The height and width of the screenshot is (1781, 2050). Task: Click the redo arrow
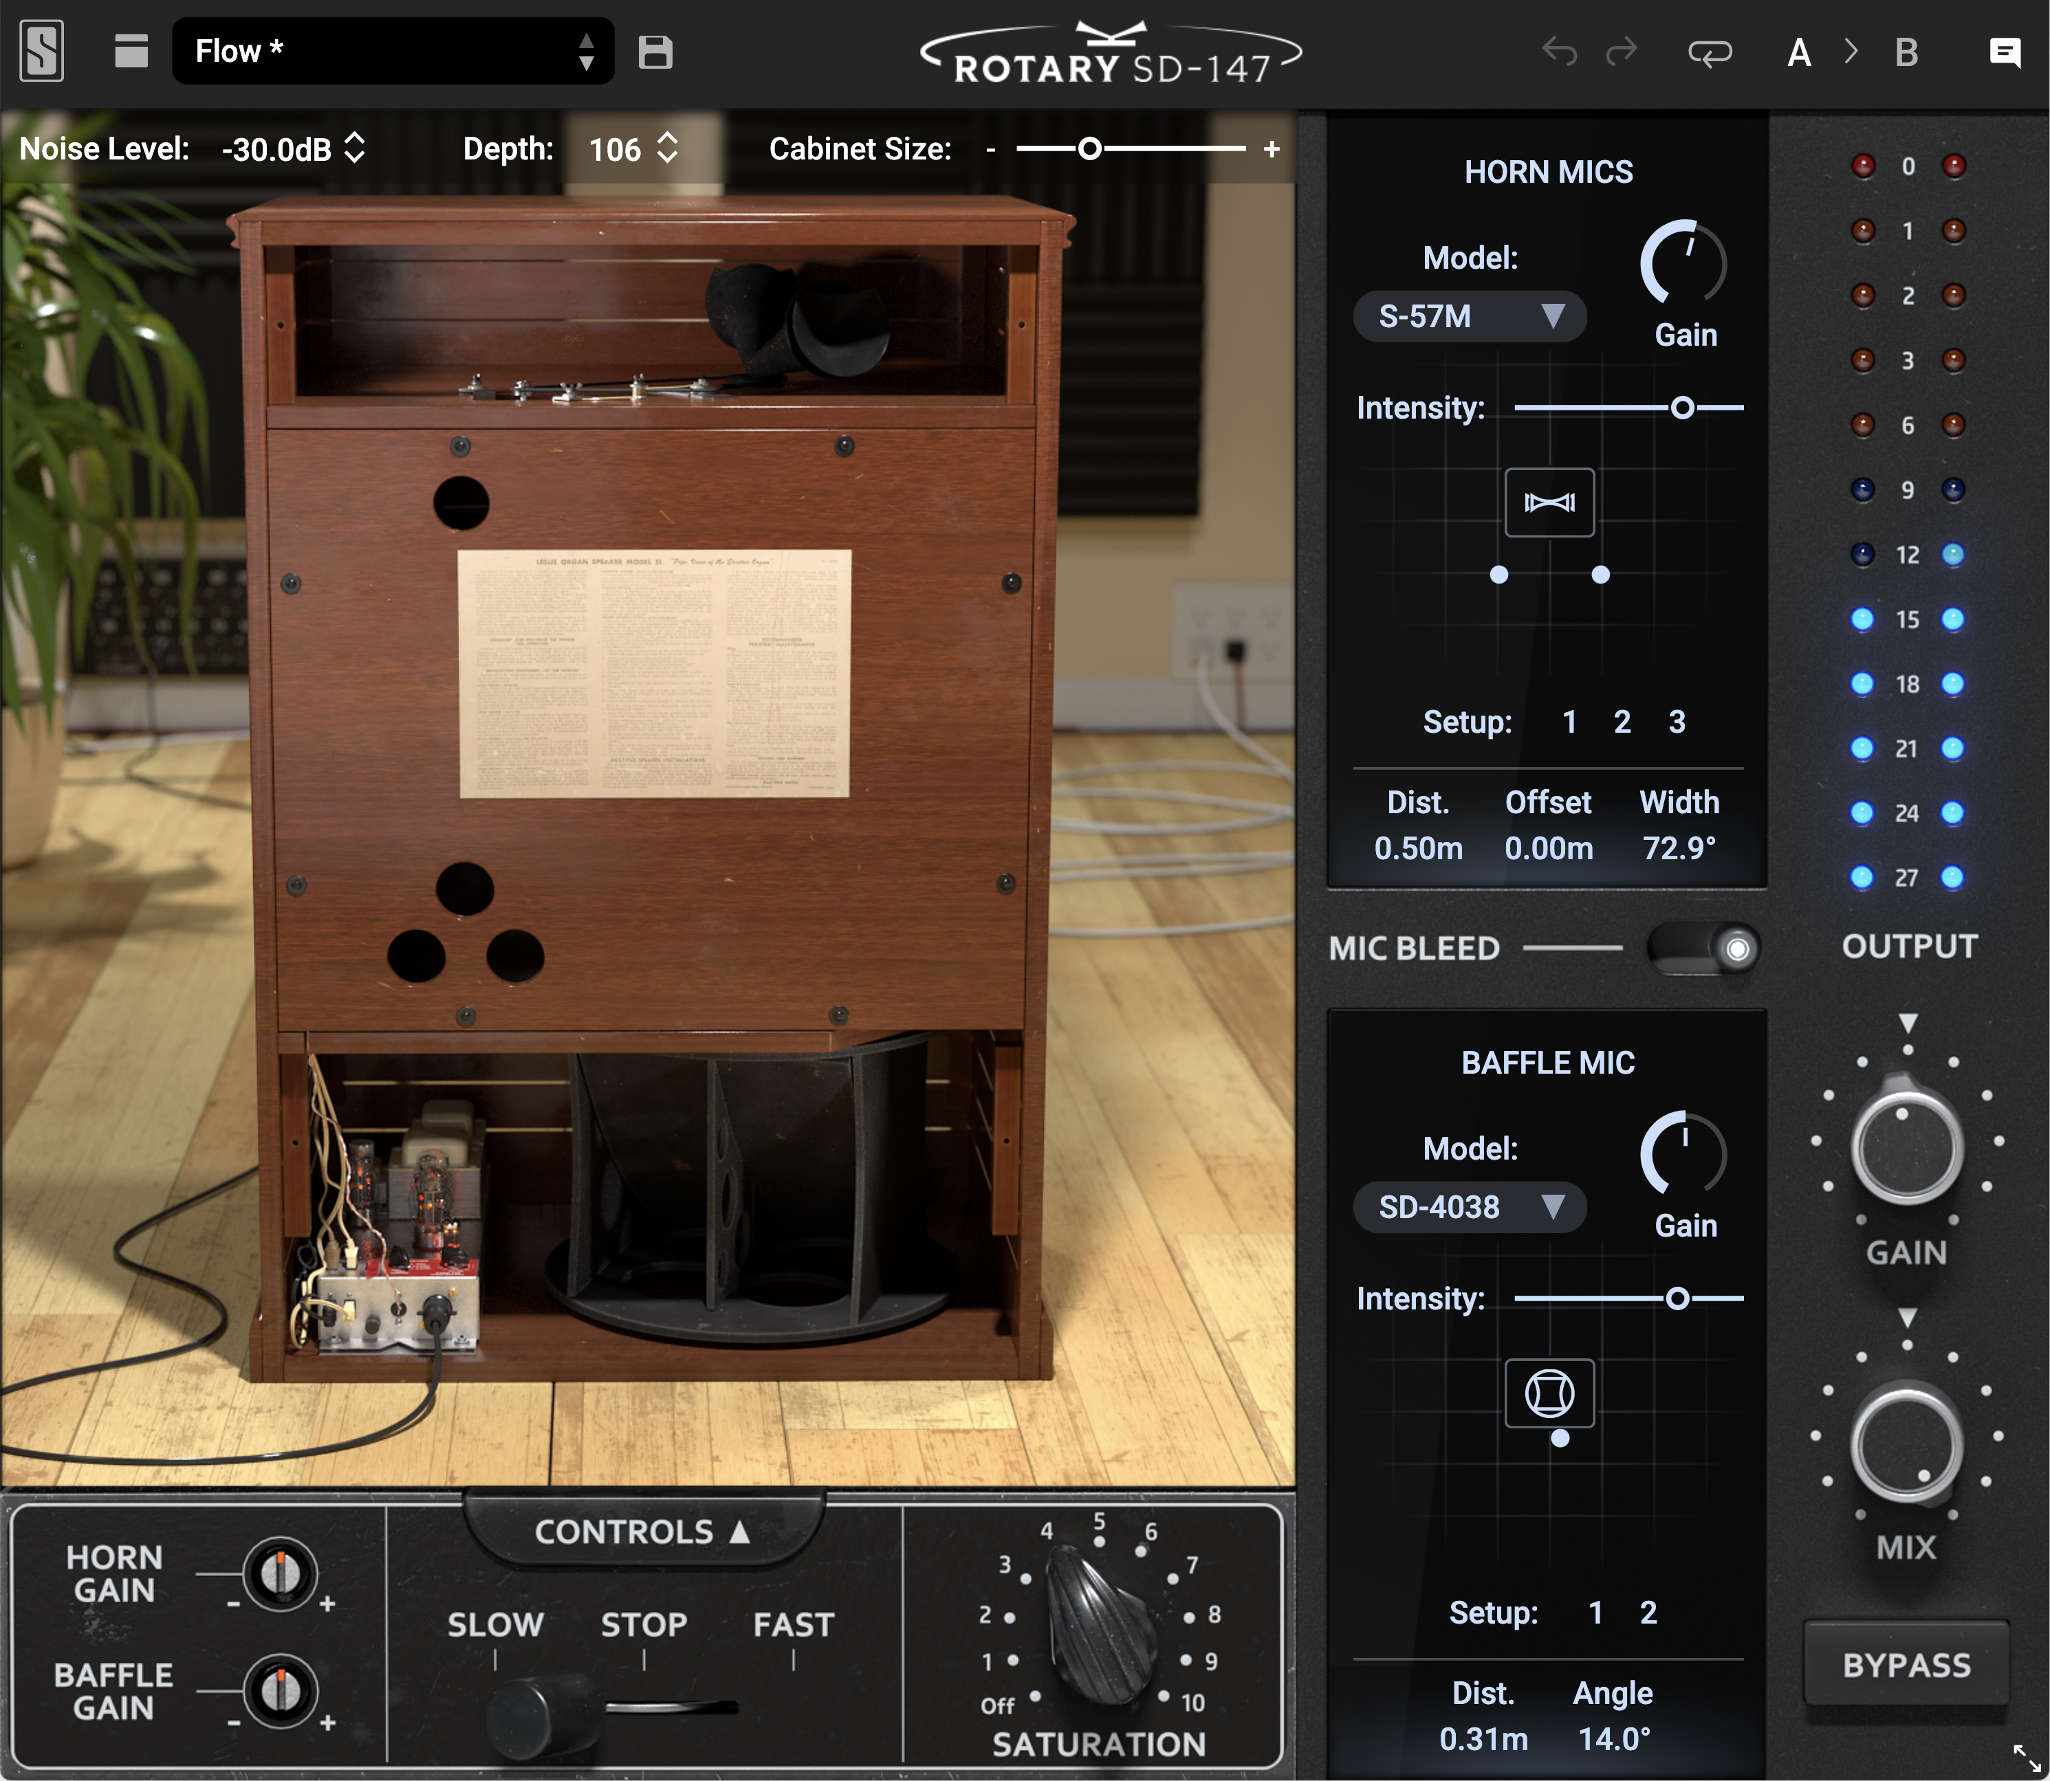(1620, 52)
